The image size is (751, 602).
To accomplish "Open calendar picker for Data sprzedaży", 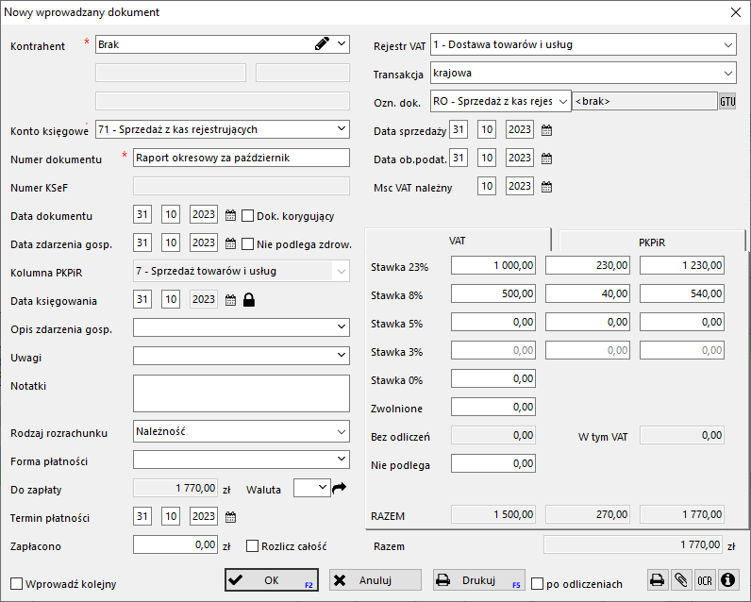I will tap(546, 130).
